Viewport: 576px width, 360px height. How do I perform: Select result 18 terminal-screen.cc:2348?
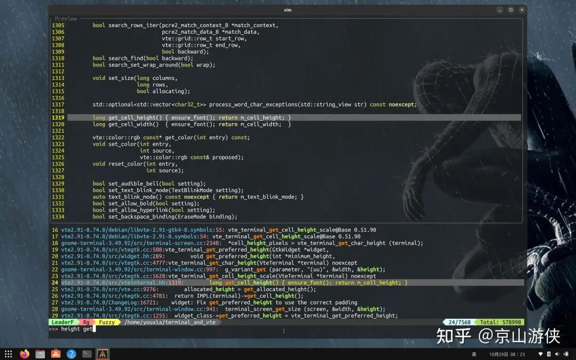pyautogui.click(x=237, y=243)
